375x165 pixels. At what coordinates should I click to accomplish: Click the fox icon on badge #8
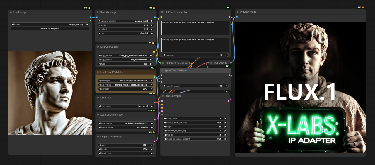click(x=153, y=93)
